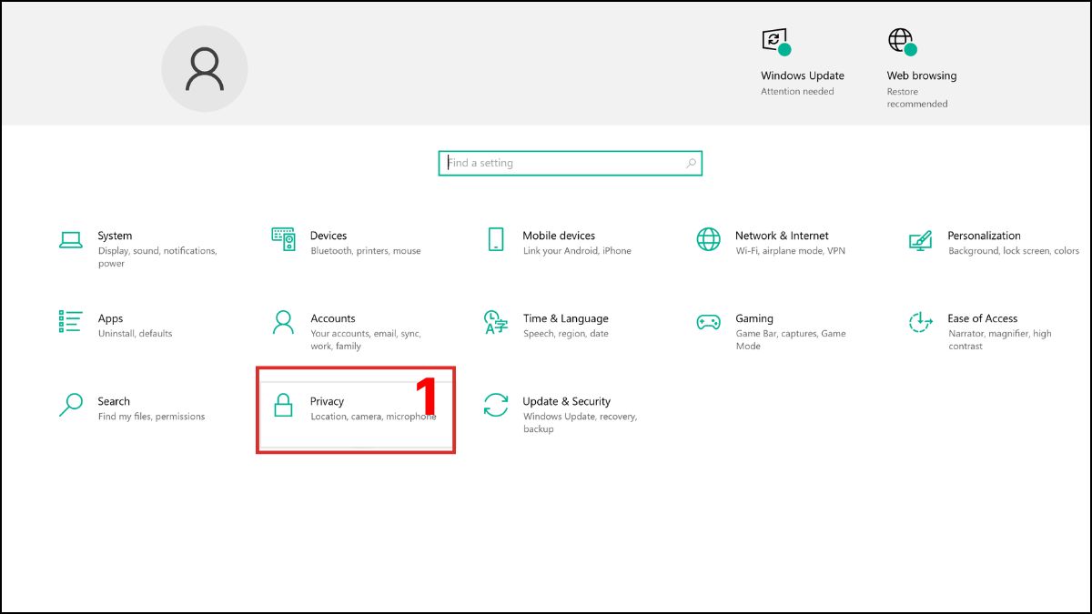This screenshot has height=614, width=1092.
Task: Open Update & Security sync icon
Action: point(496,405)
